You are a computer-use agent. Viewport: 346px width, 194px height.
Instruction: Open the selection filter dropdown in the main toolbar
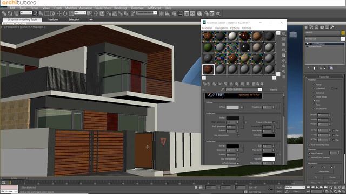[x=26, y=13]
